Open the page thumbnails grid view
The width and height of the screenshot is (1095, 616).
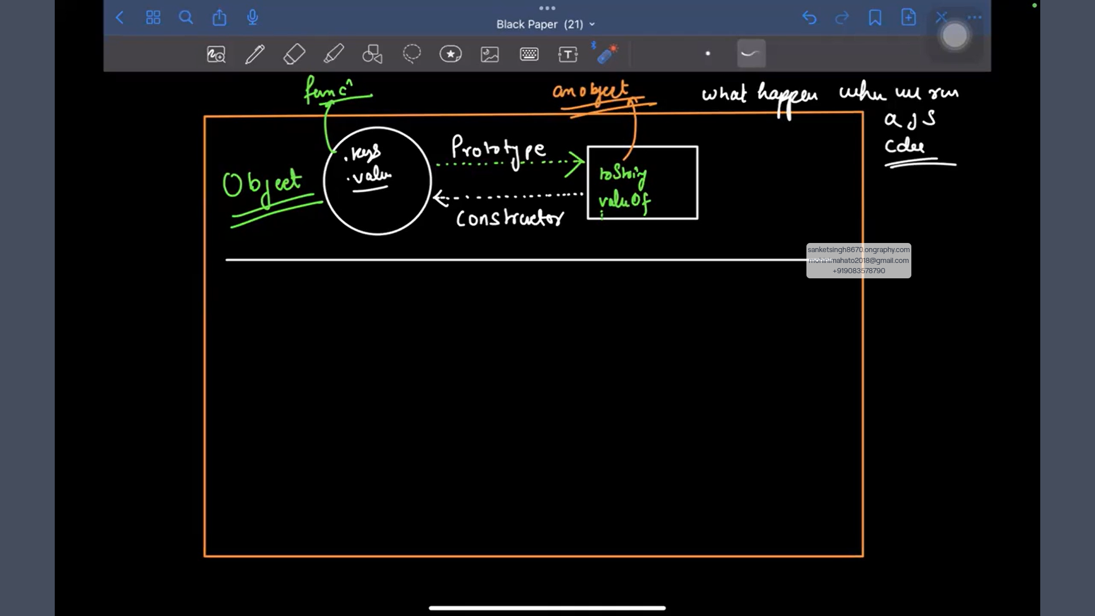click(153, 18)
